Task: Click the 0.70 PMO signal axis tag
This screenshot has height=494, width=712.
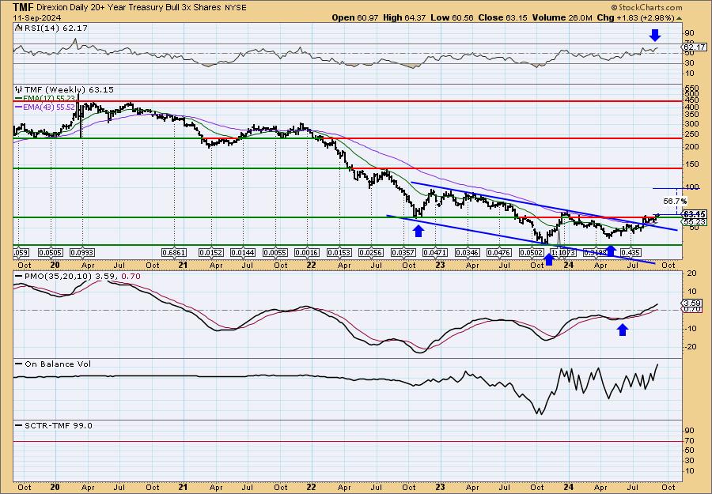Action: [692, 309]
